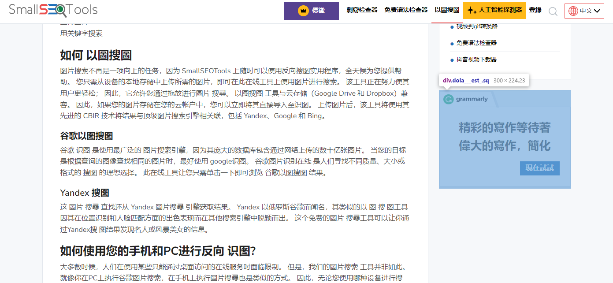This screenshot has height=283, width=613.
Task: Click the 谷歌以图搜图 section heading
Action: click(x=86, y=136)
